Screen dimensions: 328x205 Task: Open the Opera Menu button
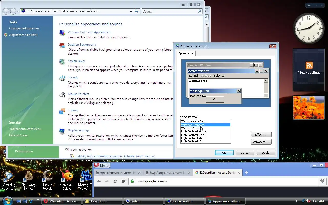click(x=102, y=165)
